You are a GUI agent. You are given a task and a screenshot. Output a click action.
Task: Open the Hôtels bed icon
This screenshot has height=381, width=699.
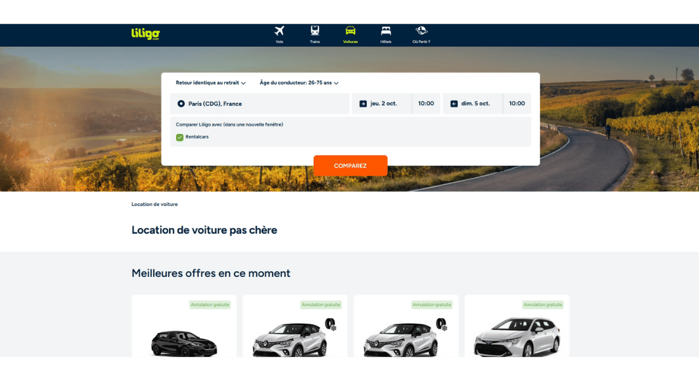coord(386,31)
